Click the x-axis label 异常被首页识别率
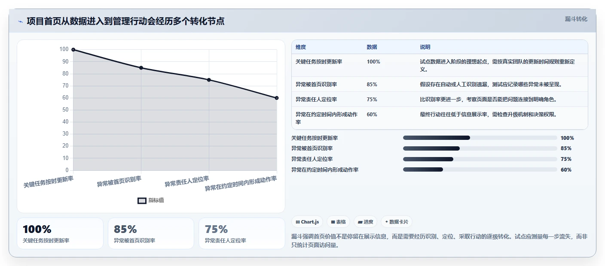 point(119,181)
